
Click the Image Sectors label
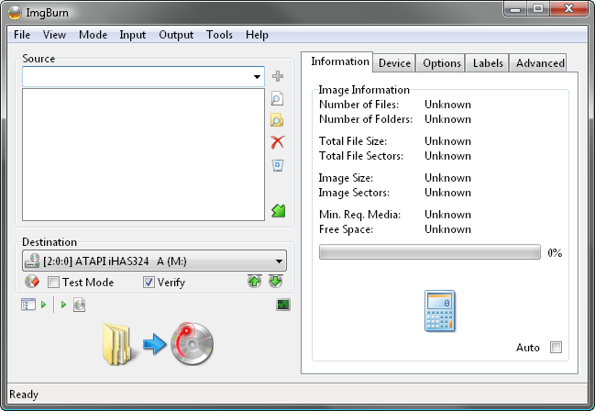click(x=354, y=193)
